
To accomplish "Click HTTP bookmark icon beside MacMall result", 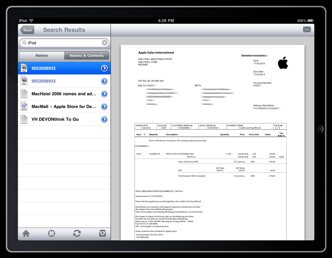I will (x=24, y=106).
